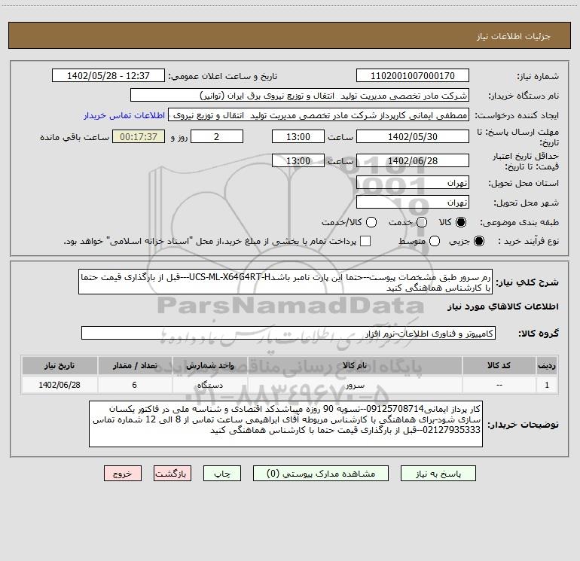Screen dimensions: 580x561
Task: Select the متوسط purchase type radio
Action: [435, 241]
